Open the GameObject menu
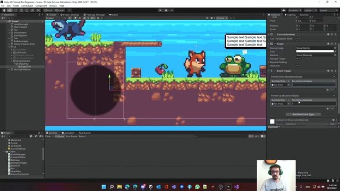Image resolution: width=340 pixels, height=191 pixels. click(x=27, y=6)
